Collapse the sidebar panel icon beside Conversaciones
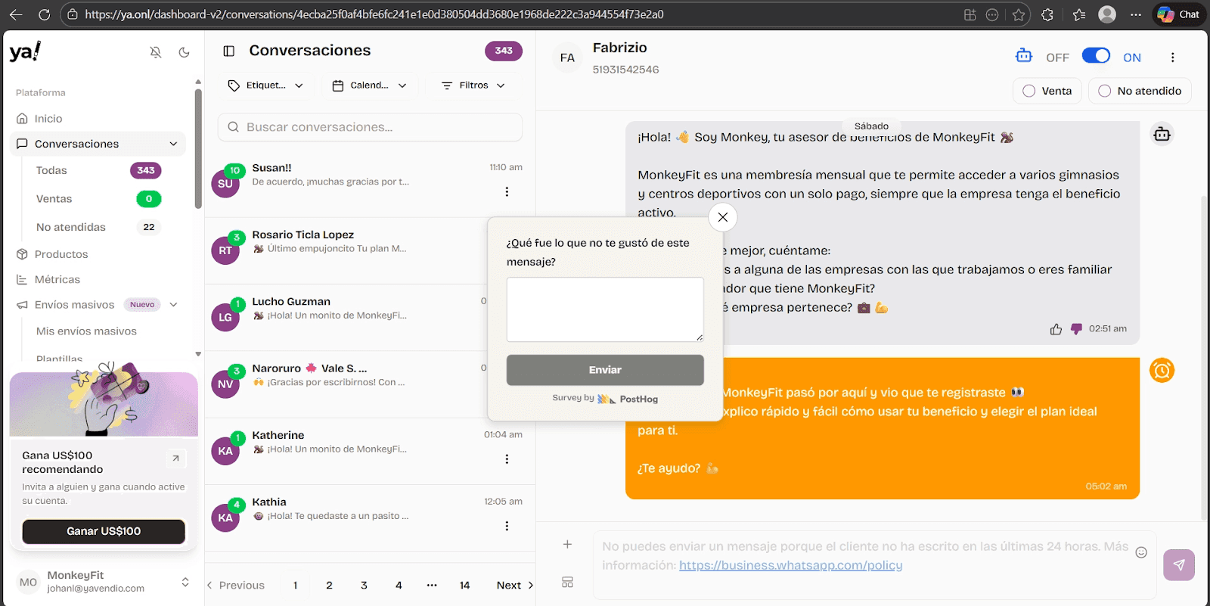 pos(229,51)
